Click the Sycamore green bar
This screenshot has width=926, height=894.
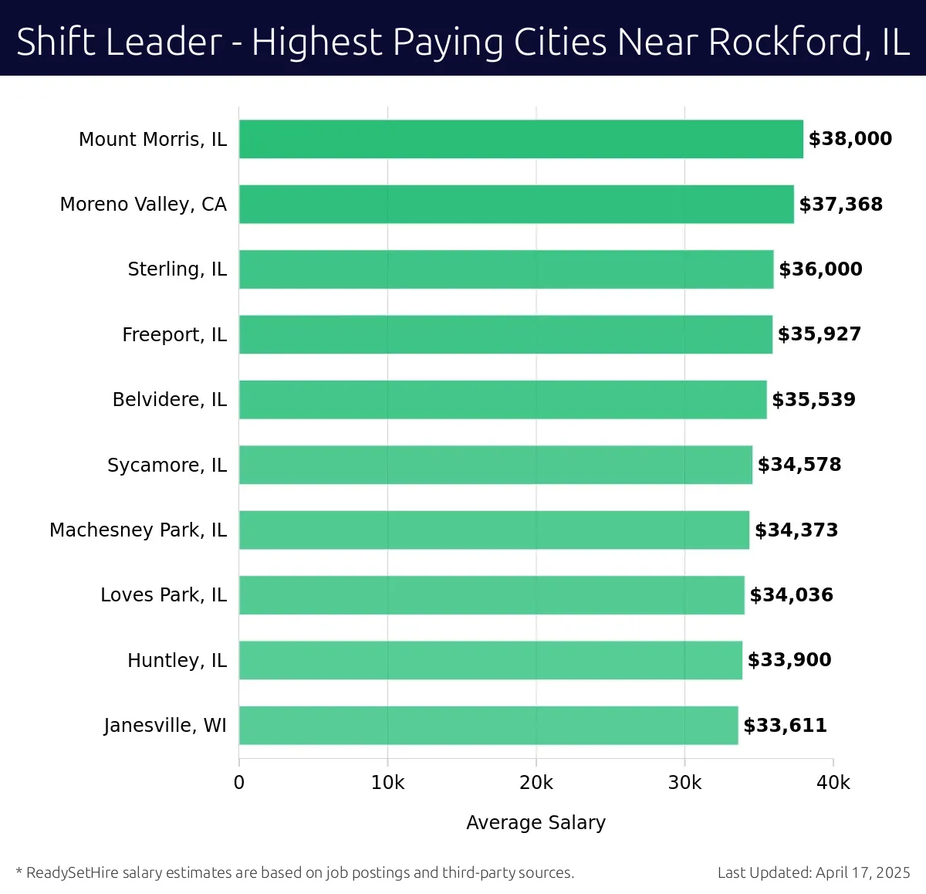point(495,465)
